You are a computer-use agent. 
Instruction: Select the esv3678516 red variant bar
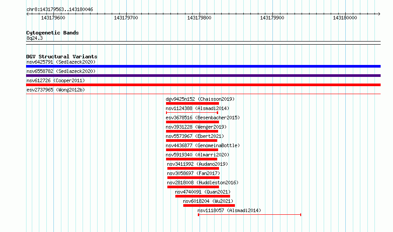(192, 122)
